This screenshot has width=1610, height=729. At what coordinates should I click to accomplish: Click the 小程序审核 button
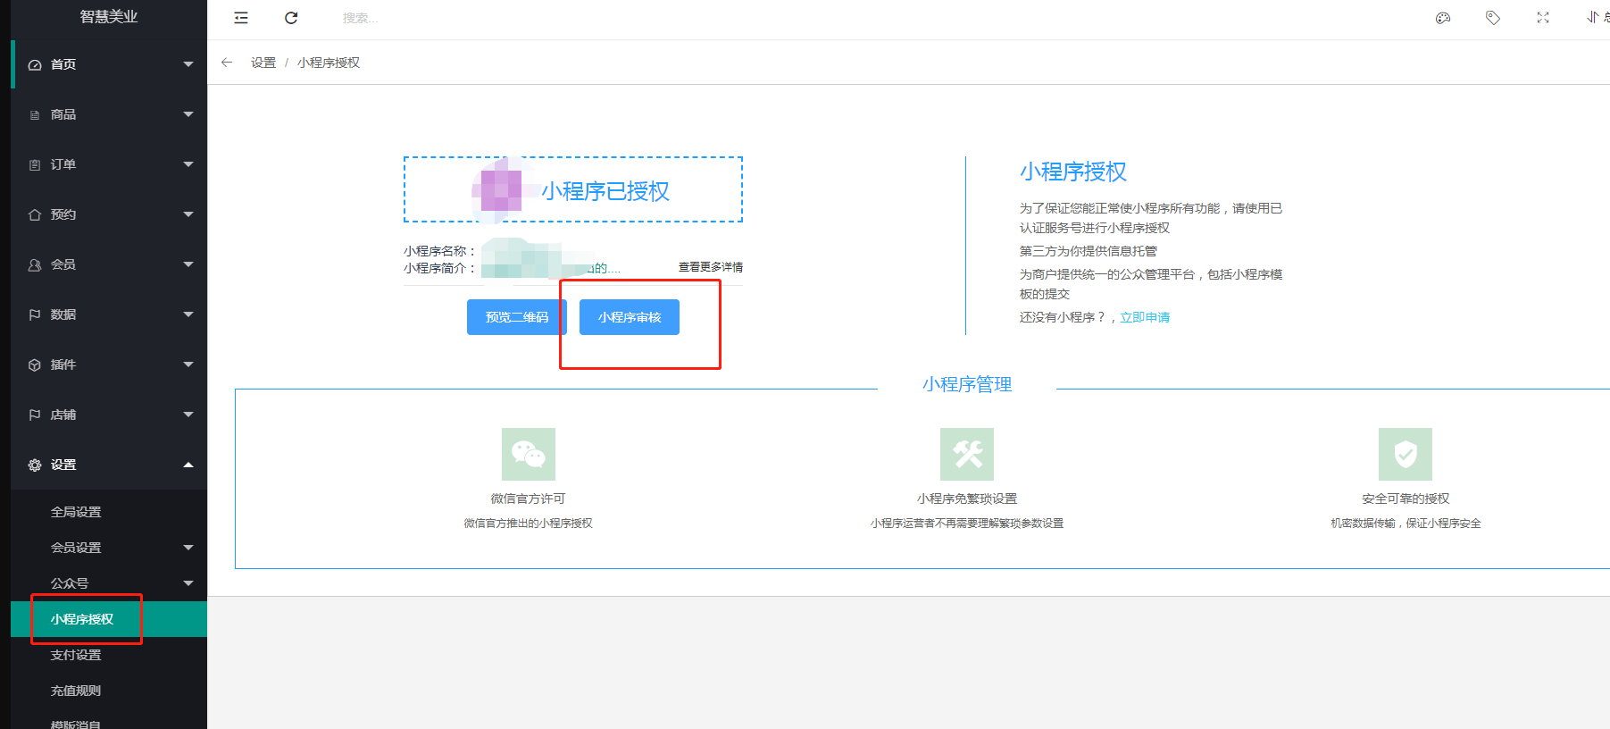point(630,317)
